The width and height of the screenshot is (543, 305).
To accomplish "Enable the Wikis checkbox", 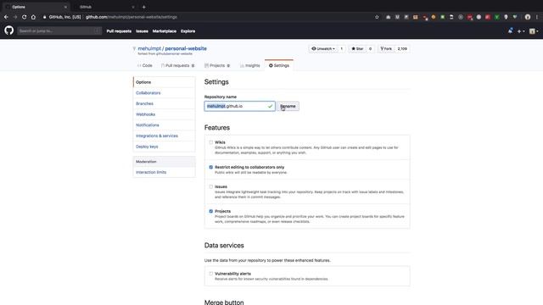I will pyautogui.click(x=211, y=142).
